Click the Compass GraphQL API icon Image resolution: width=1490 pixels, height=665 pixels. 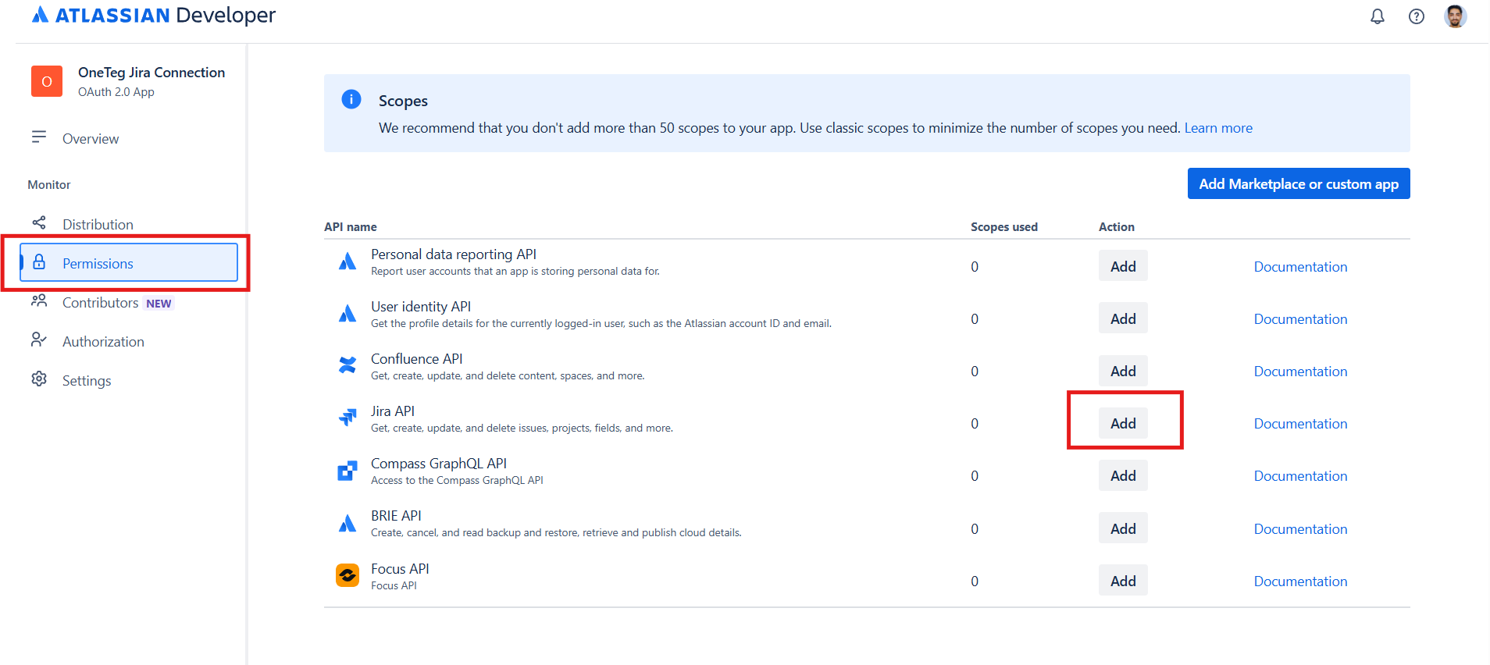348,471
